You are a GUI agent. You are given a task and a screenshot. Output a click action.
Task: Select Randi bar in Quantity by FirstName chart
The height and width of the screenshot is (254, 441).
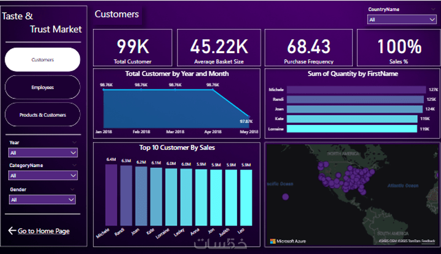pos(355,99)
